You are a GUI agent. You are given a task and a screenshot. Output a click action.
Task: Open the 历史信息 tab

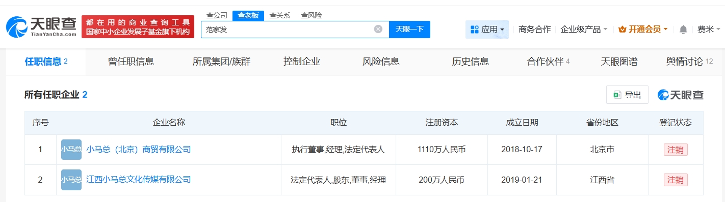point(471,62)
